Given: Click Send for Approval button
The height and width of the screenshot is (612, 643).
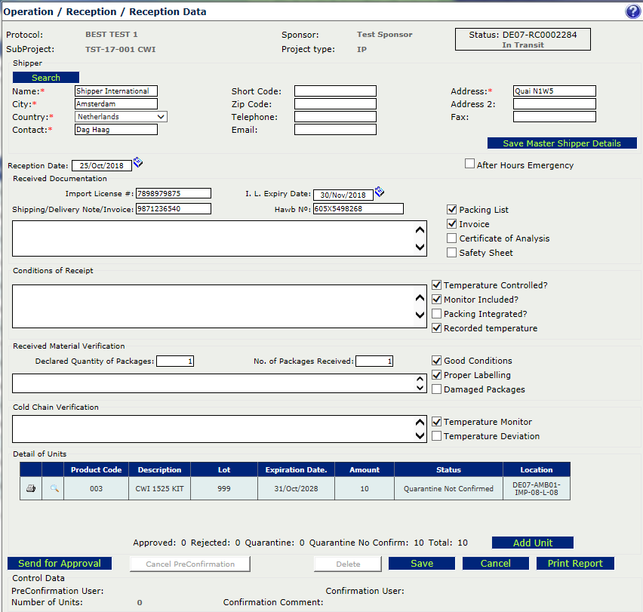Looking at the screenshot, I should [x=60, y=563].
